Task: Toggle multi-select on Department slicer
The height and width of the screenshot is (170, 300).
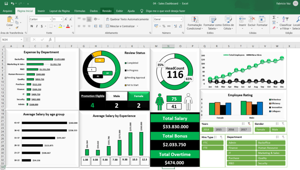Action: pyautogui.click(x=277, y=137)
